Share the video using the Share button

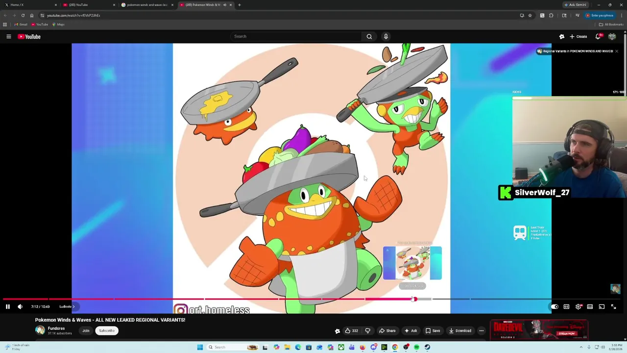point(387,330)
